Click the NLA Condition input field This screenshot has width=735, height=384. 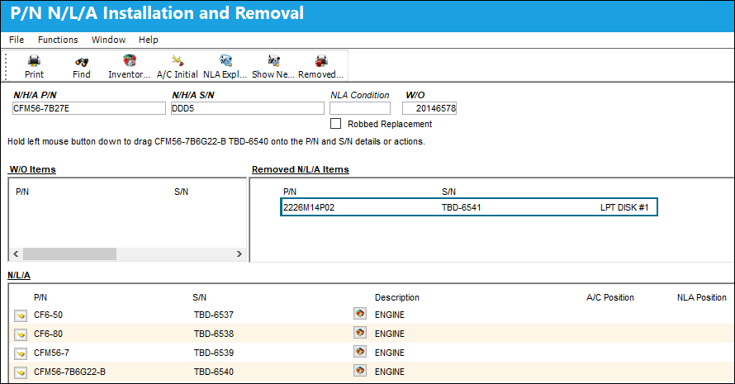point(360,108)
